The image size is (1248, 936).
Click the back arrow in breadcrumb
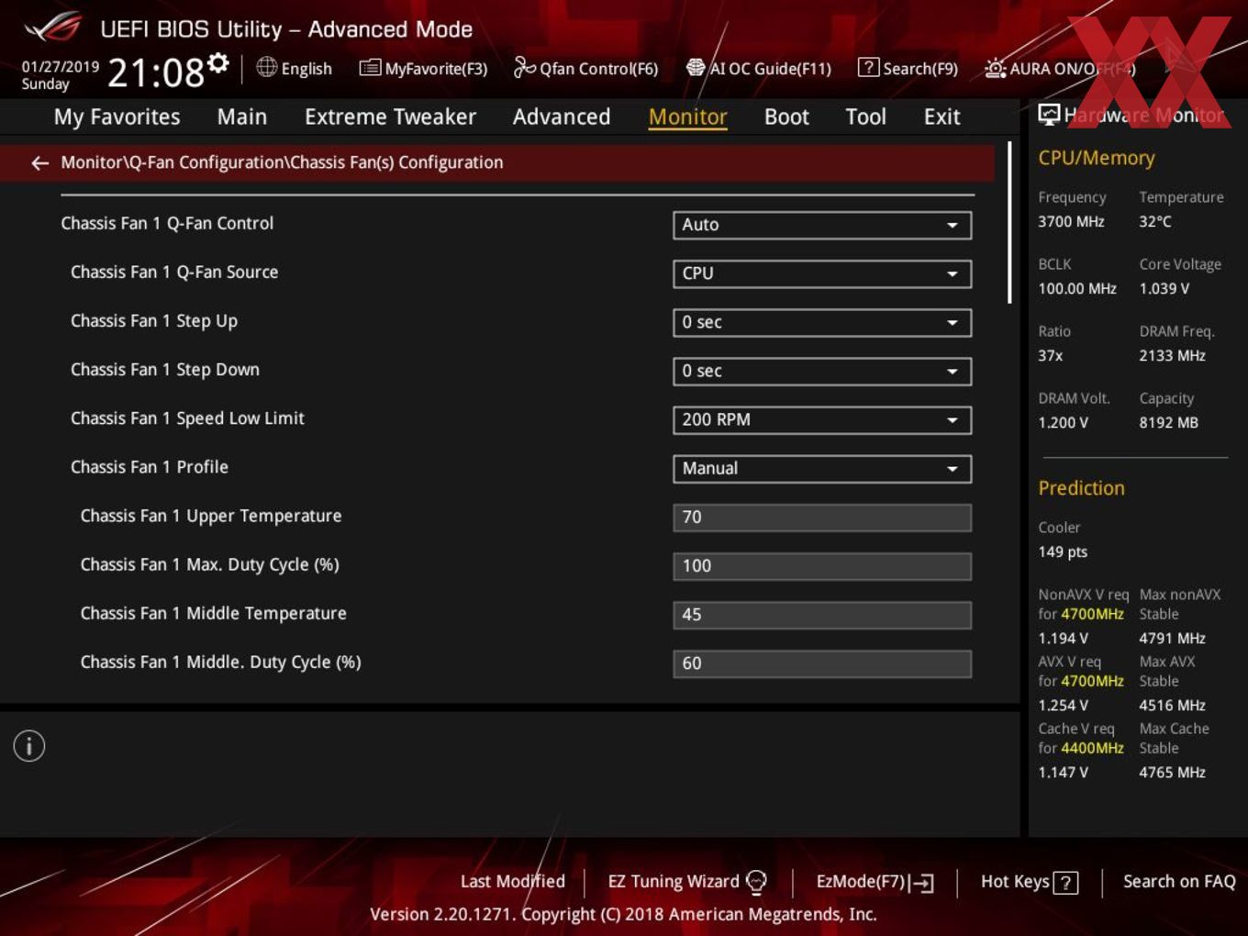tap(39, 162)
